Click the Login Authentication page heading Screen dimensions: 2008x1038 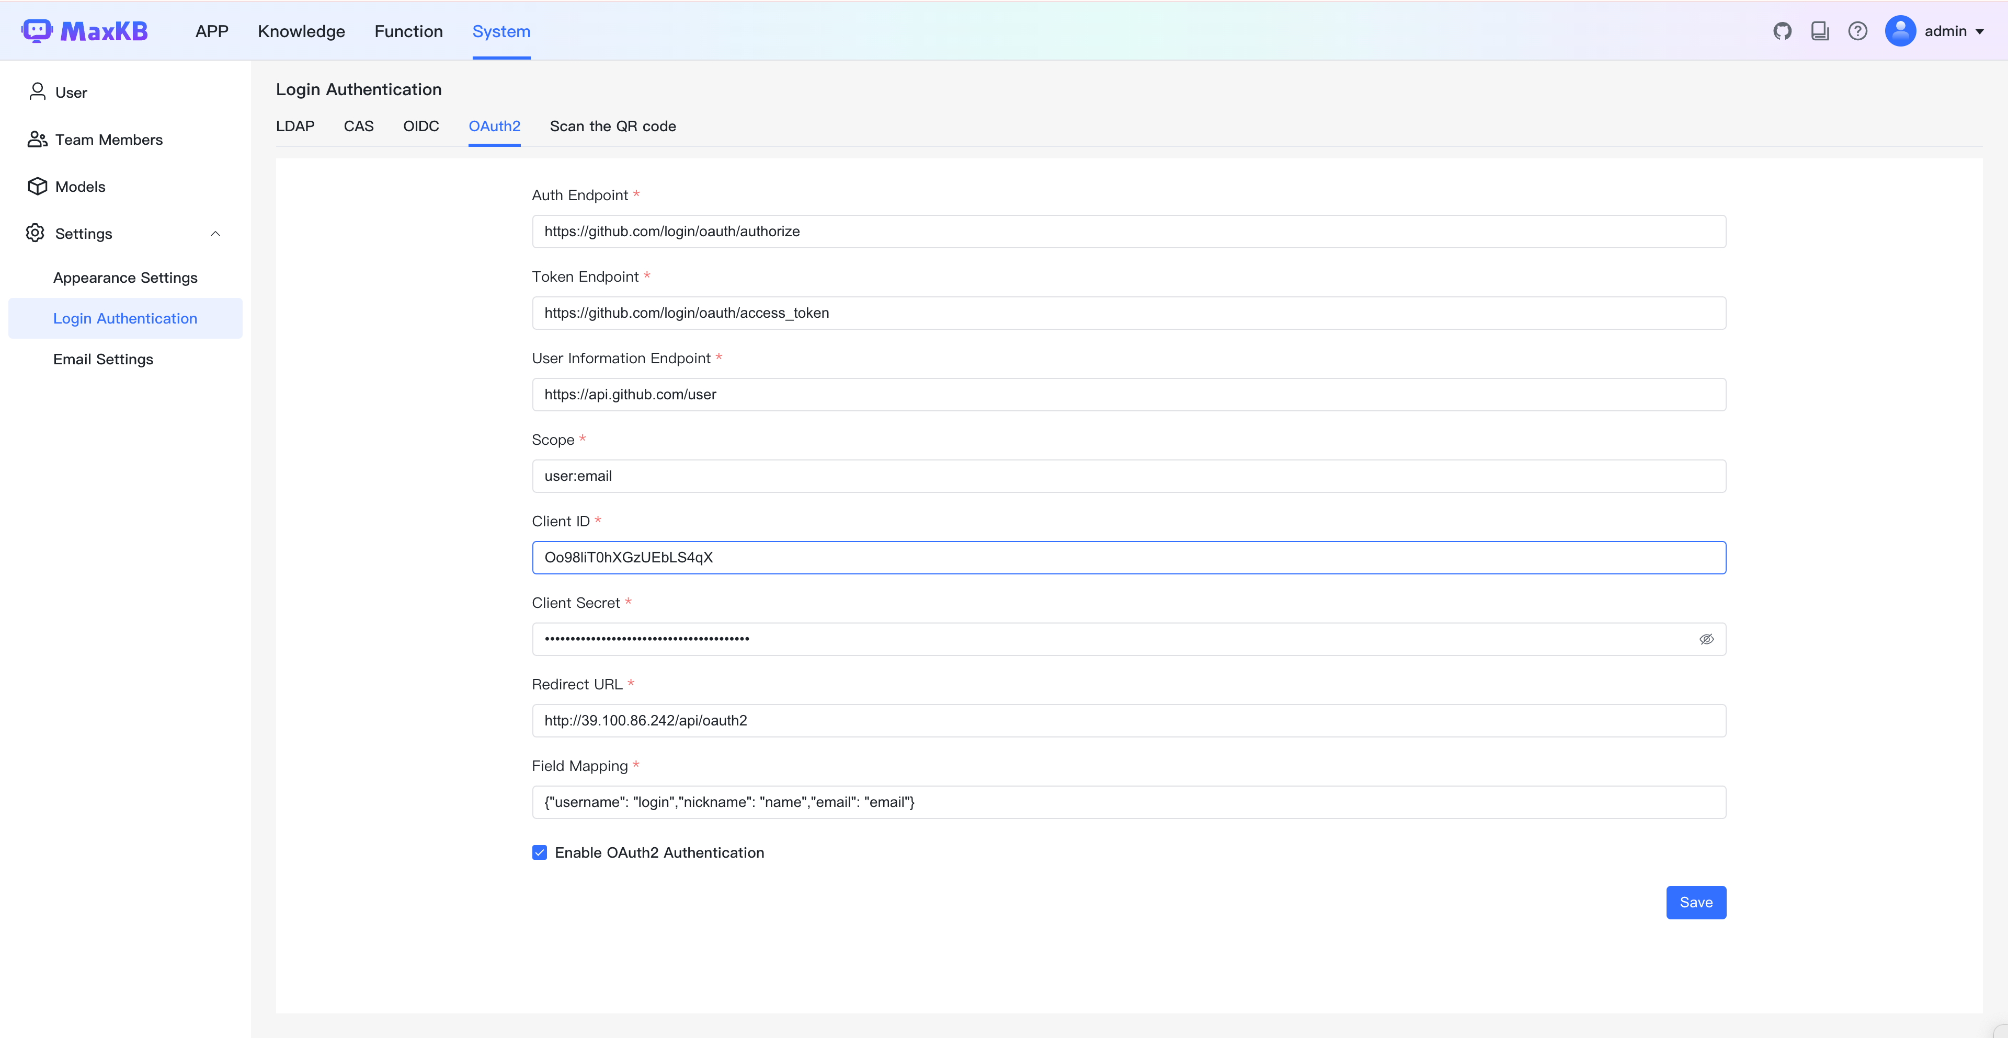(359, 89)
